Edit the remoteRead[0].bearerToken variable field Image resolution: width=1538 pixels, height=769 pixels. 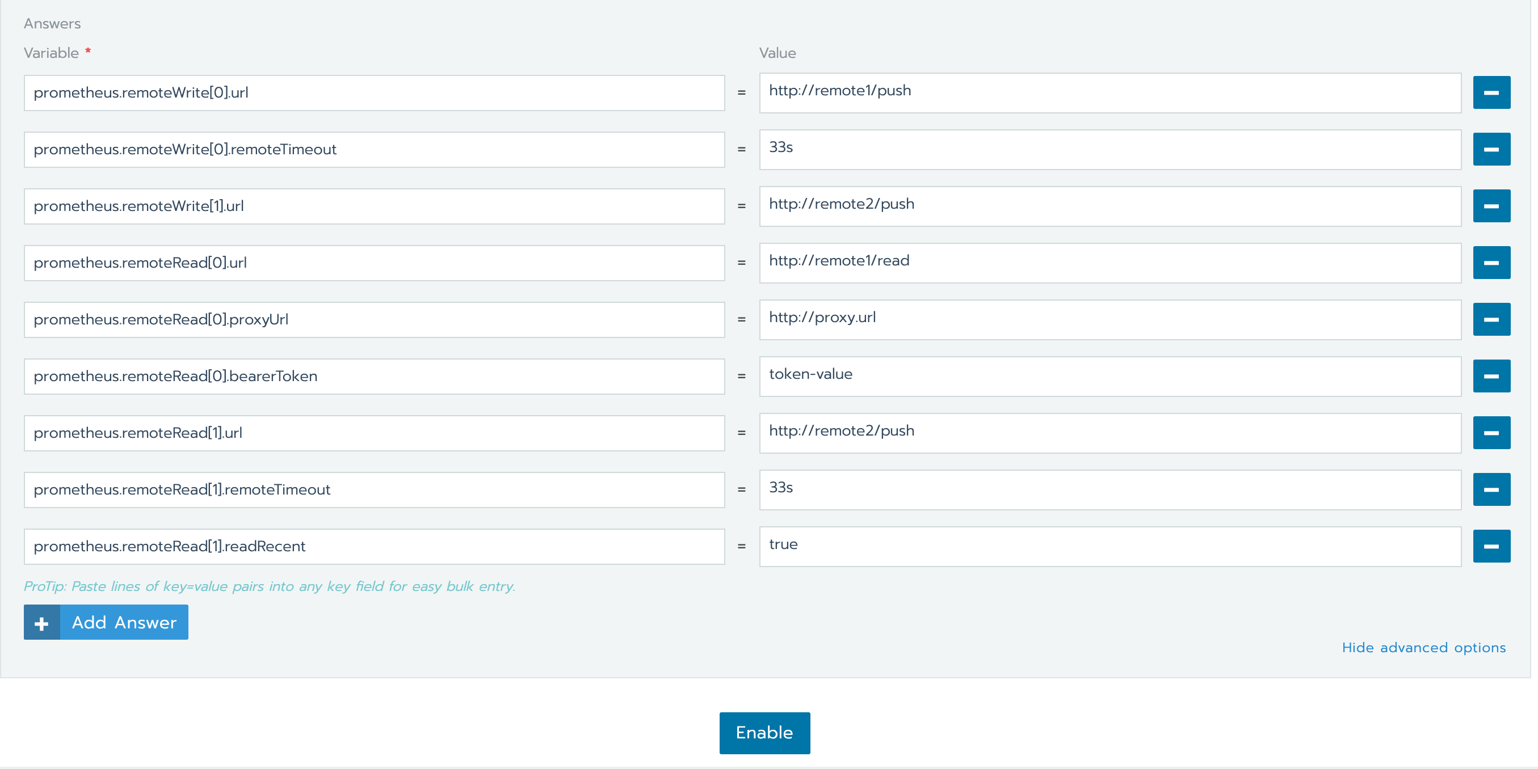[374, 376]
